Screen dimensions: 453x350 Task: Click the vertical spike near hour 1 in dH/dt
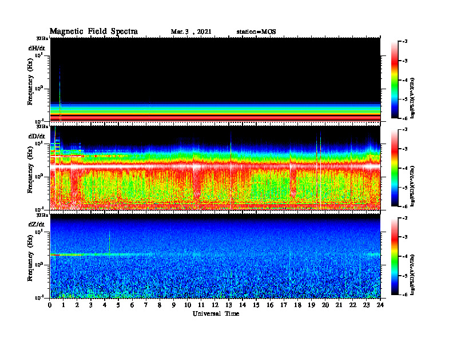click(60, 93)
